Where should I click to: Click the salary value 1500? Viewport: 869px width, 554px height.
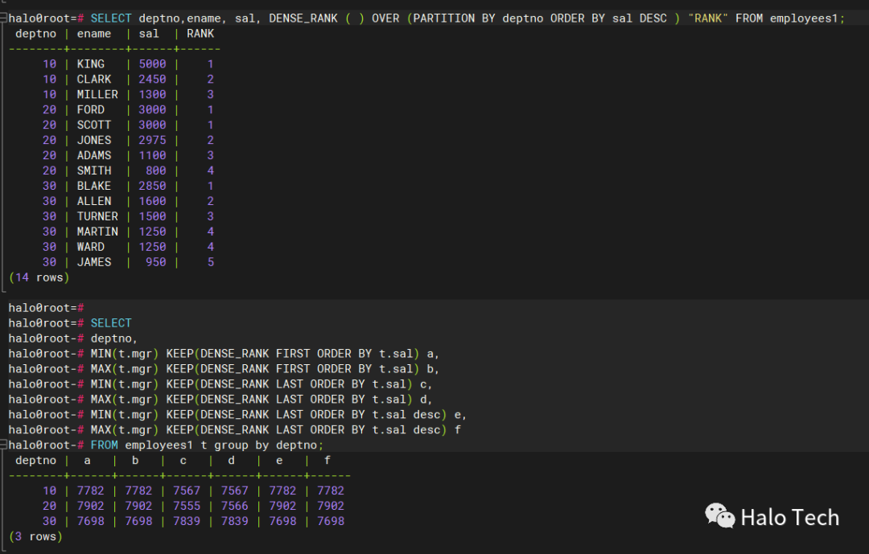click(152, 216)
